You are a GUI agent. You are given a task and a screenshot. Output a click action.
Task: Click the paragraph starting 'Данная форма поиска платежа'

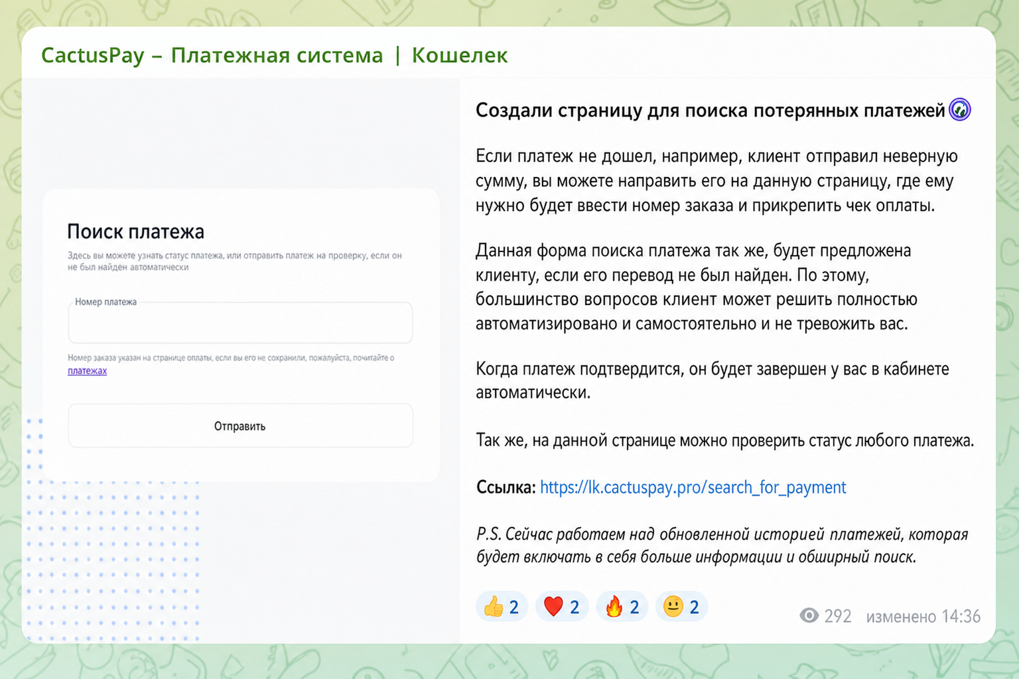pyautogui.click(x=697, y=287)
